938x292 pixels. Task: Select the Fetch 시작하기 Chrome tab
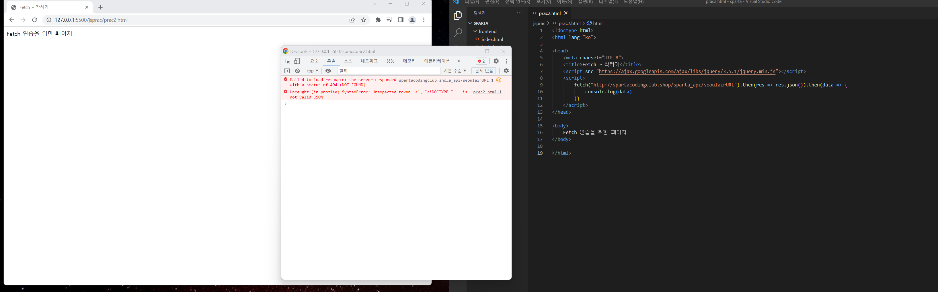pos(49,7)
